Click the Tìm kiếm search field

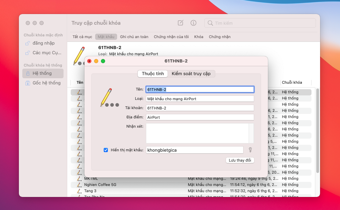click(260, 23)
